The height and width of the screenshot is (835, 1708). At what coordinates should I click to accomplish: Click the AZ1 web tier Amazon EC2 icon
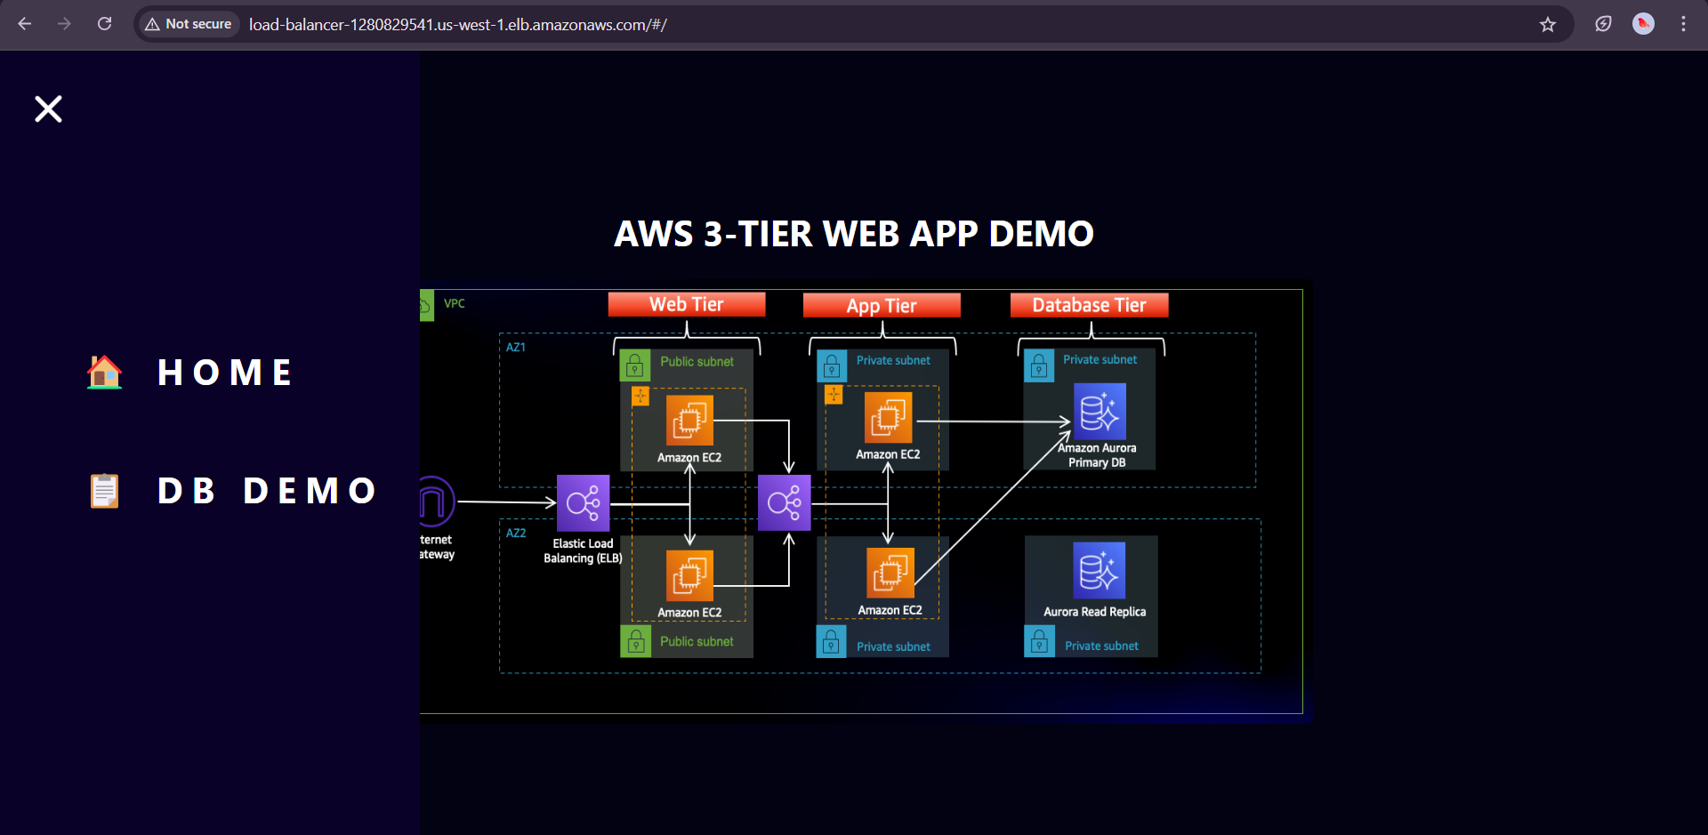(689, 420)
